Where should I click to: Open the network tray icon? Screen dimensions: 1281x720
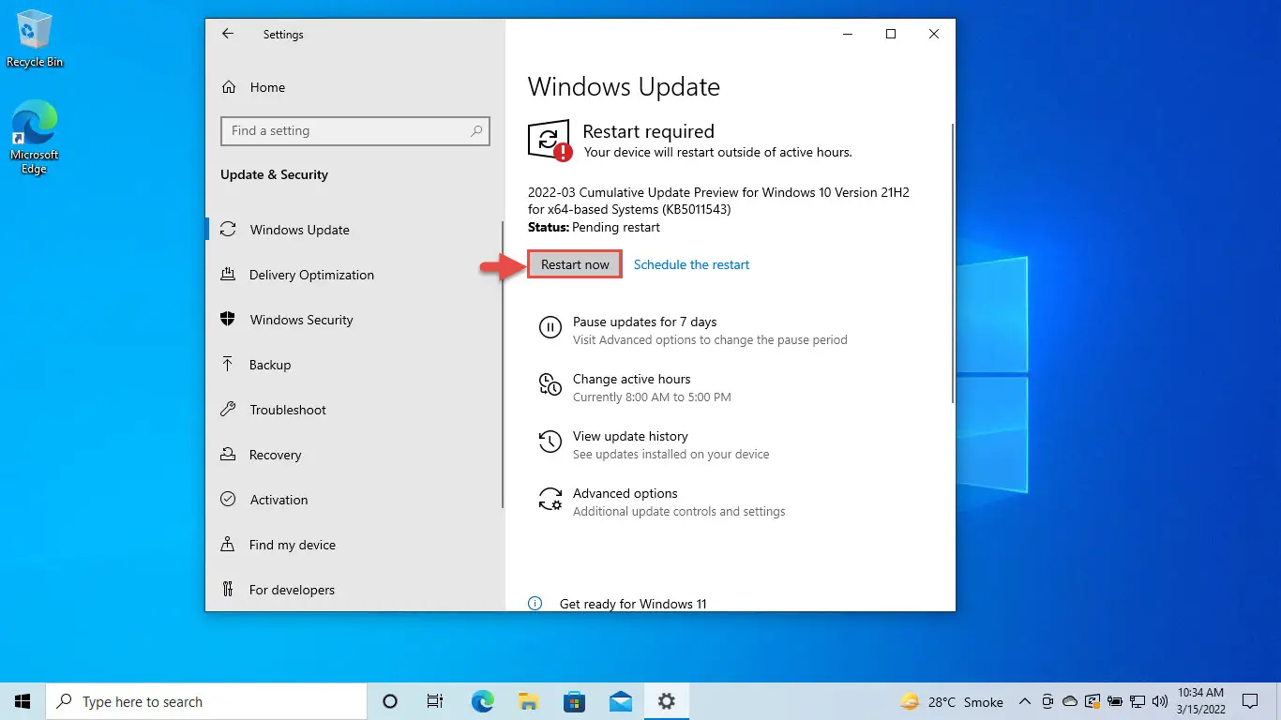pyautogui.click(x=1138, y=701)
